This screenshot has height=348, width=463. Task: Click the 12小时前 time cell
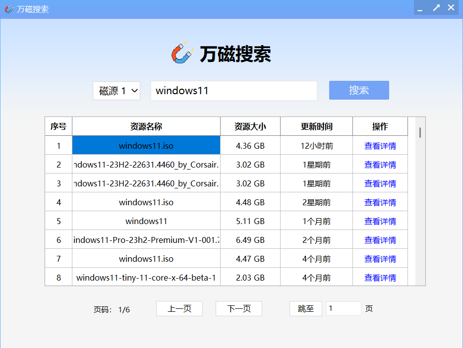(317, 145)
